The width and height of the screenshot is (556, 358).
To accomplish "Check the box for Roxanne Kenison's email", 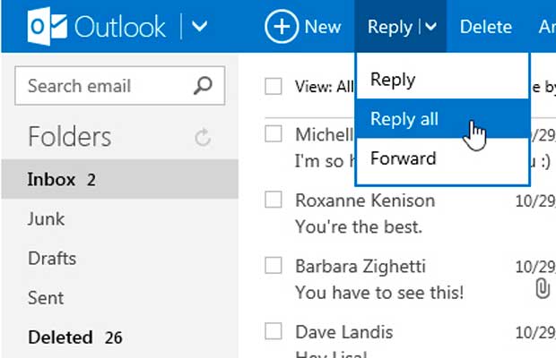I will (274, 200).
